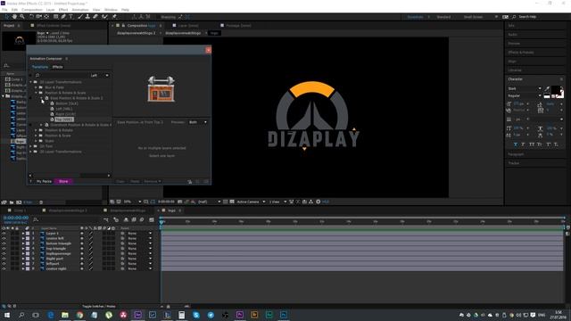Open the Preview Both dropdown
This screenshot has height=321, width=571.
coord(198,122)
